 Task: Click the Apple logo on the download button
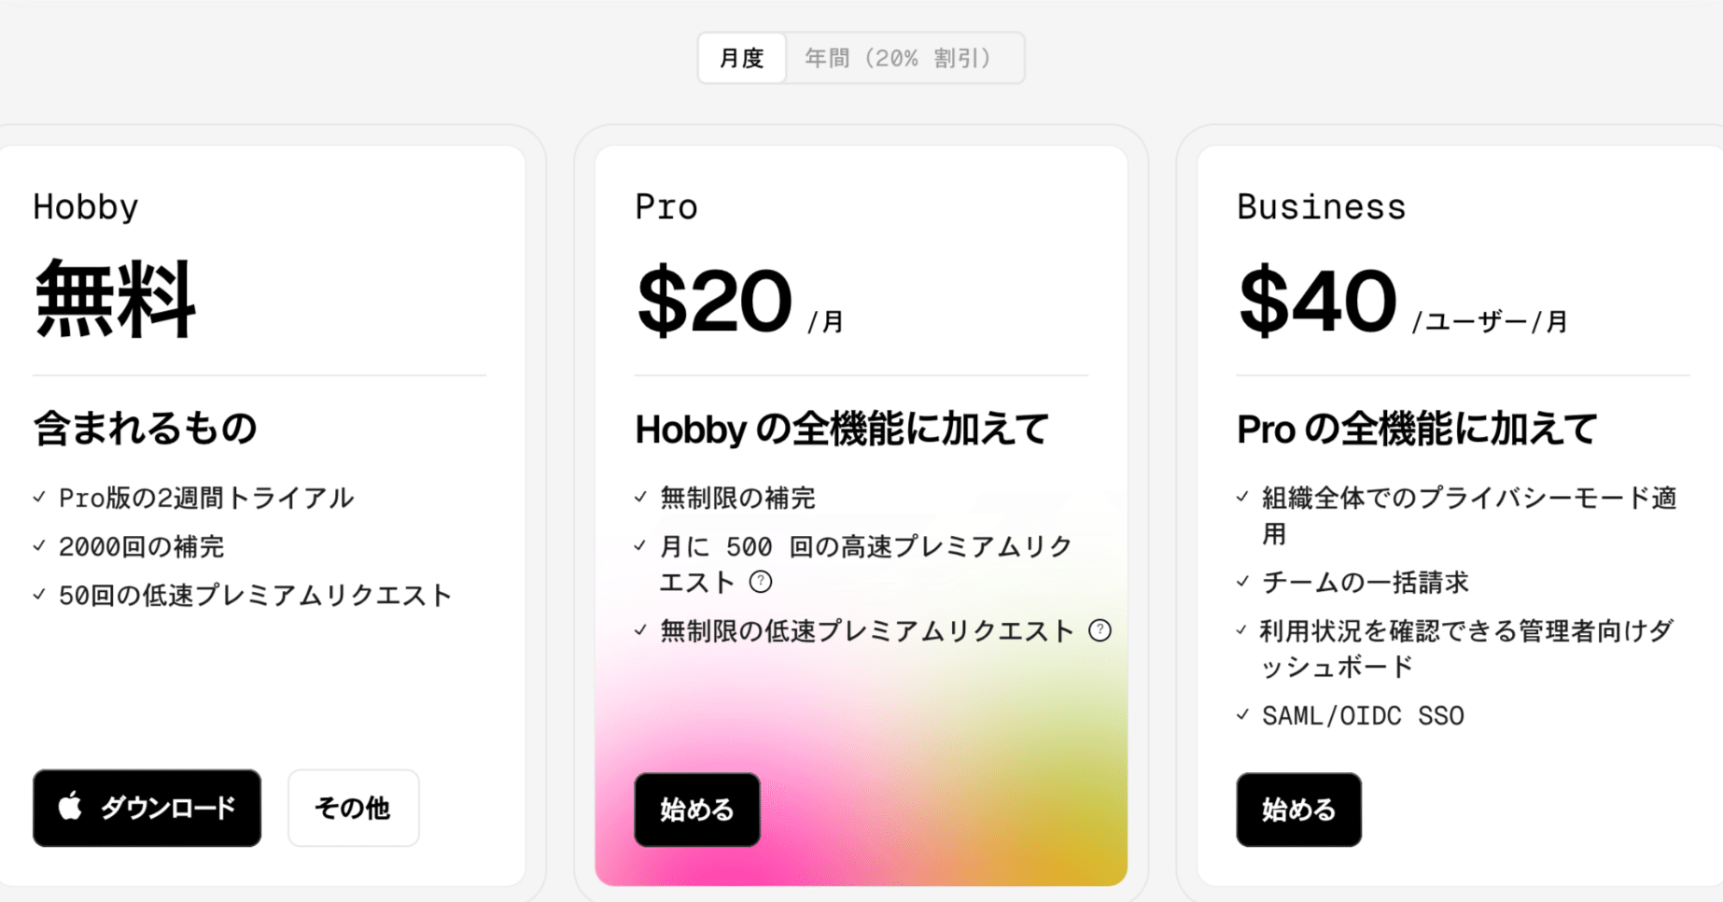point(68,809)
